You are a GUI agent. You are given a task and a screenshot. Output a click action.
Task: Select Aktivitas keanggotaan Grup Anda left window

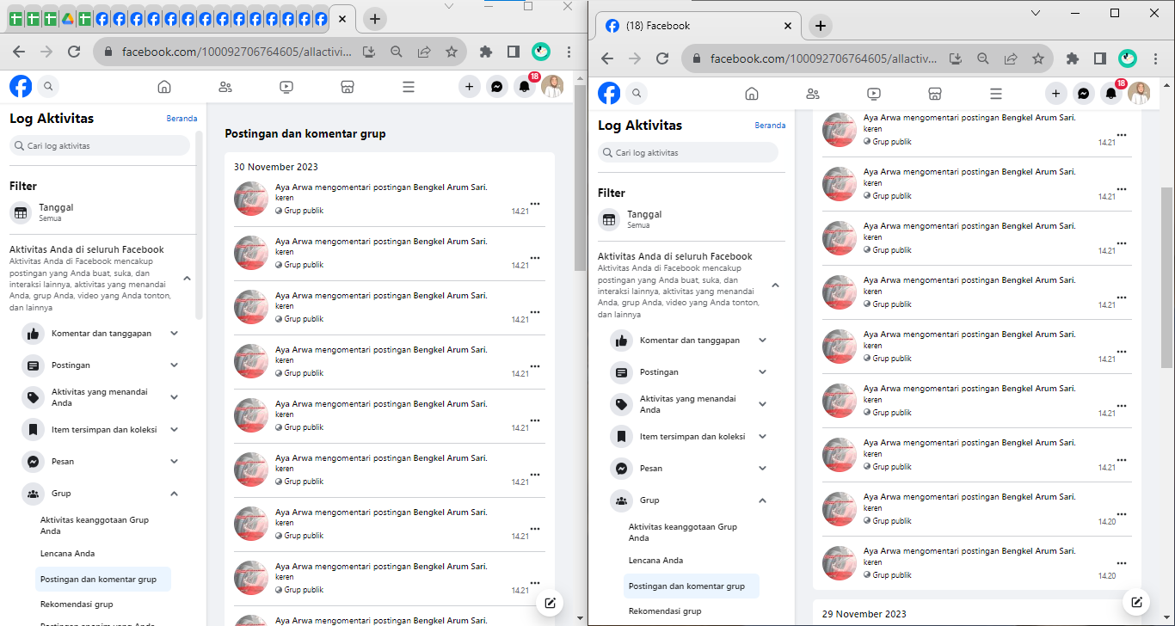click(x=103, y=525)
